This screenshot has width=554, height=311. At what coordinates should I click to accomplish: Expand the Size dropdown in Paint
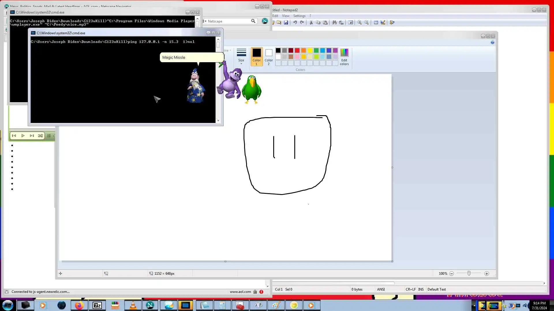241,57
